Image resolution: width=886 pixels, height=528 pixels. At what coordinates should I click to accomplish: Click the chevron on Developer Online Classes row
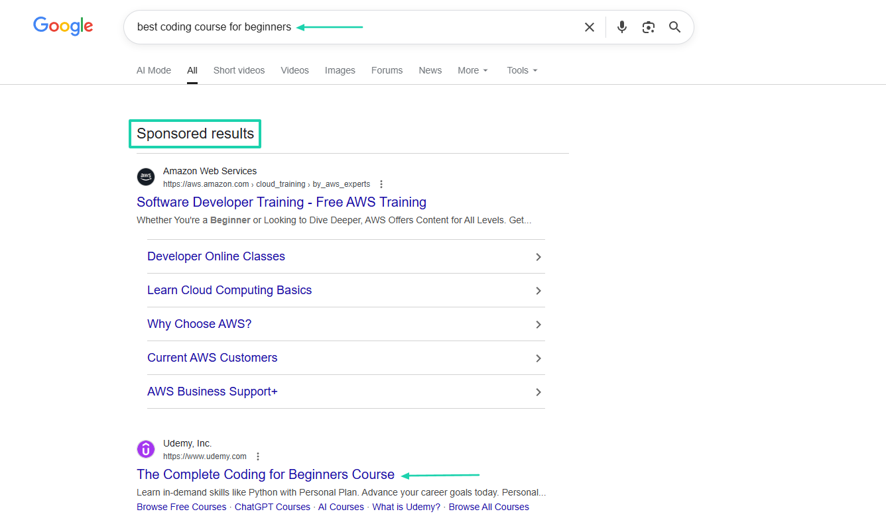[x=538, y=257]
